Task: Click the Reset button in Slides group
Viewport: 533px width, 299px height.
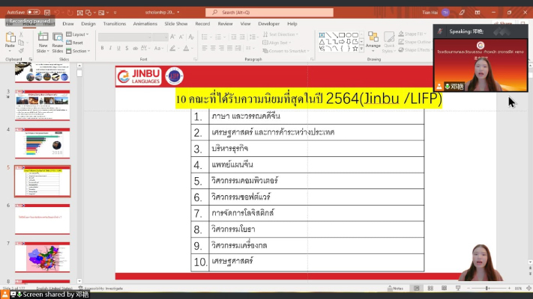Action: 75,43
